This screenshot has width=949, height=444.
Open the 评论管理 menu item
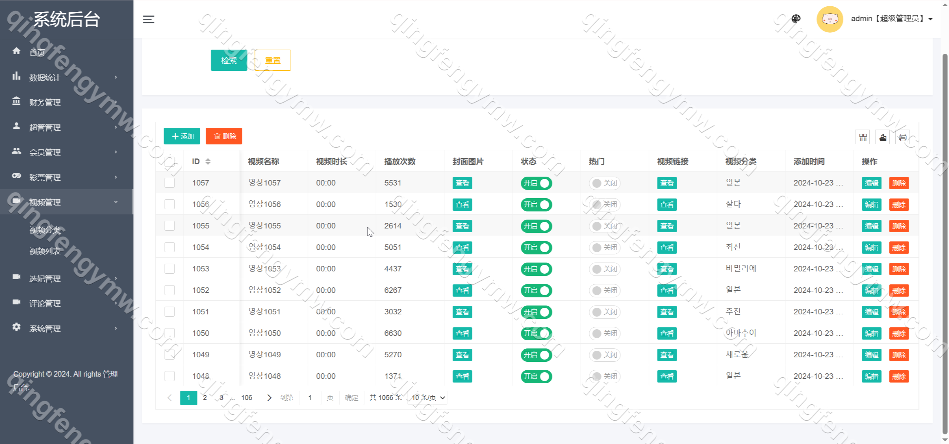point(45,303)
